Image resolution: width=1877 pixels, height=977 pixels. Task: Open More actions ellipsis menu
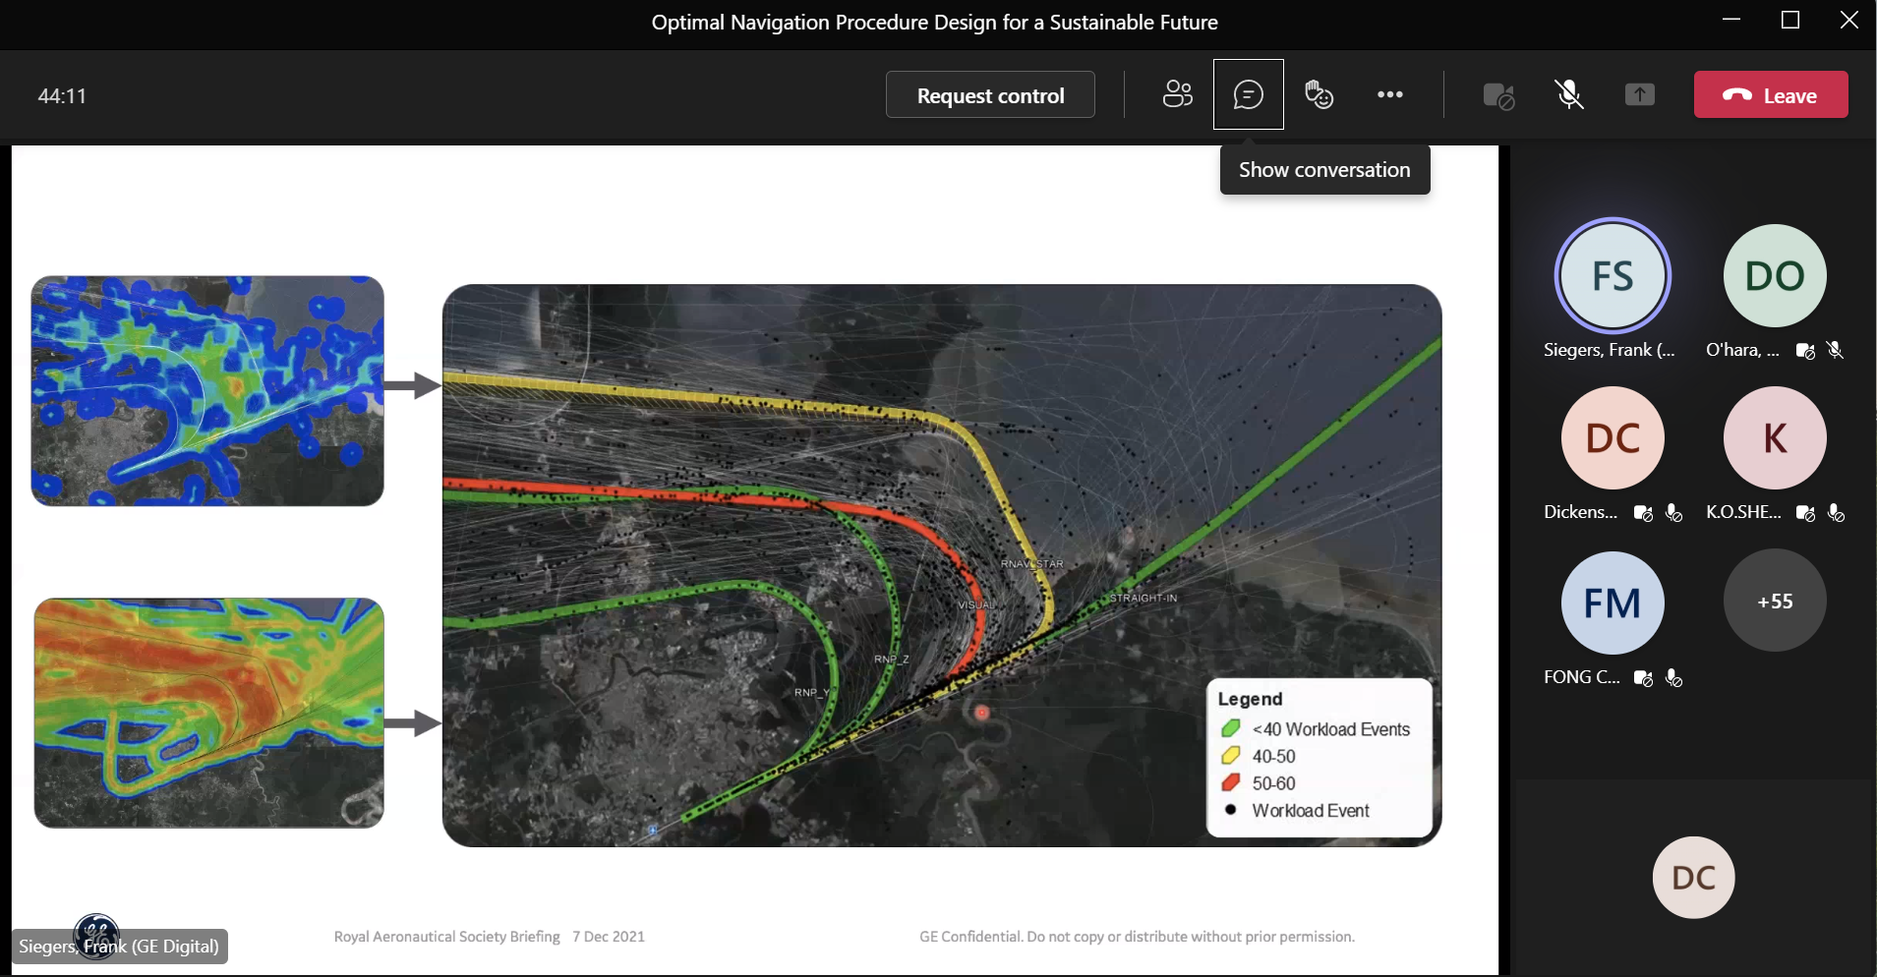(x=1389, y=94)
